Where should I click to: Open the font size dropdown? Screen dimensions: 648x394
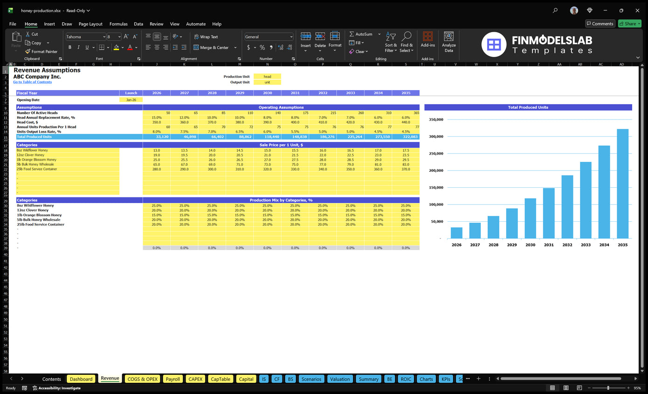119,36
